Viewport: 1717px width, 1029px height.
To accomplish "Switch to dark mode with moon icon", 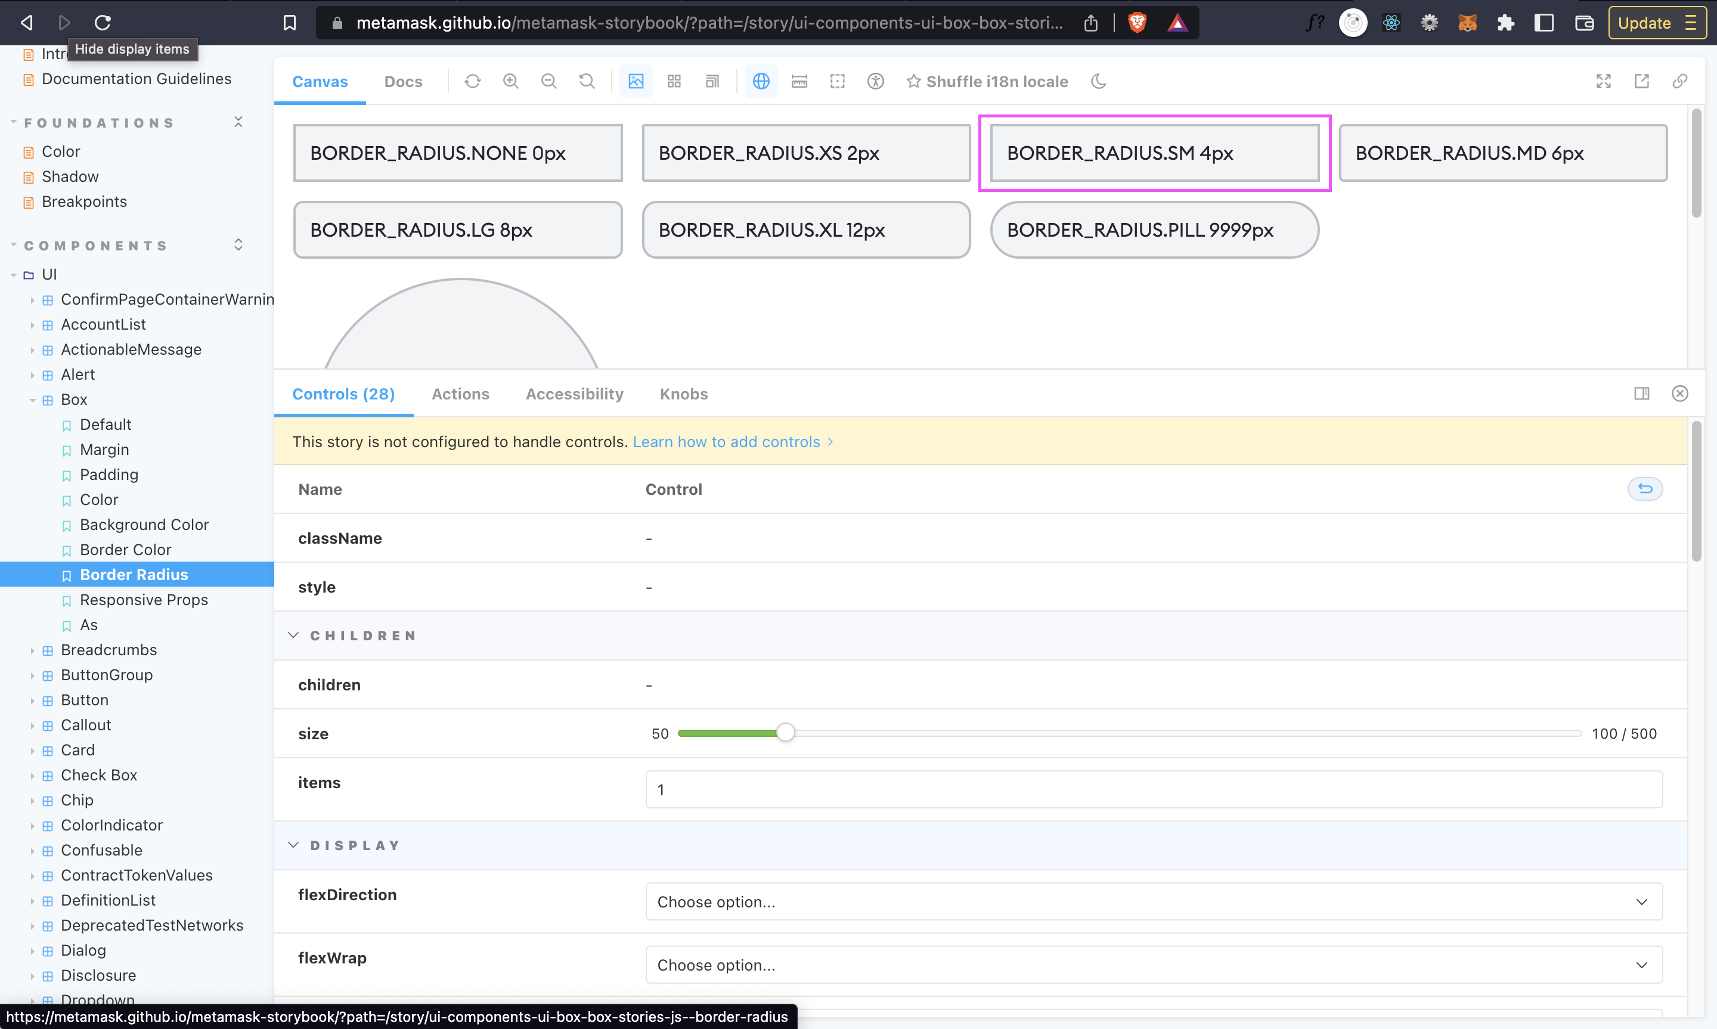I will (1099, 81).
